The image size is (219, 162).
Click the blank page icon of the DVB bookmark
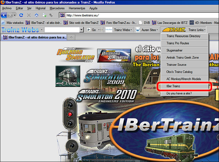click(x=140, y=22)
